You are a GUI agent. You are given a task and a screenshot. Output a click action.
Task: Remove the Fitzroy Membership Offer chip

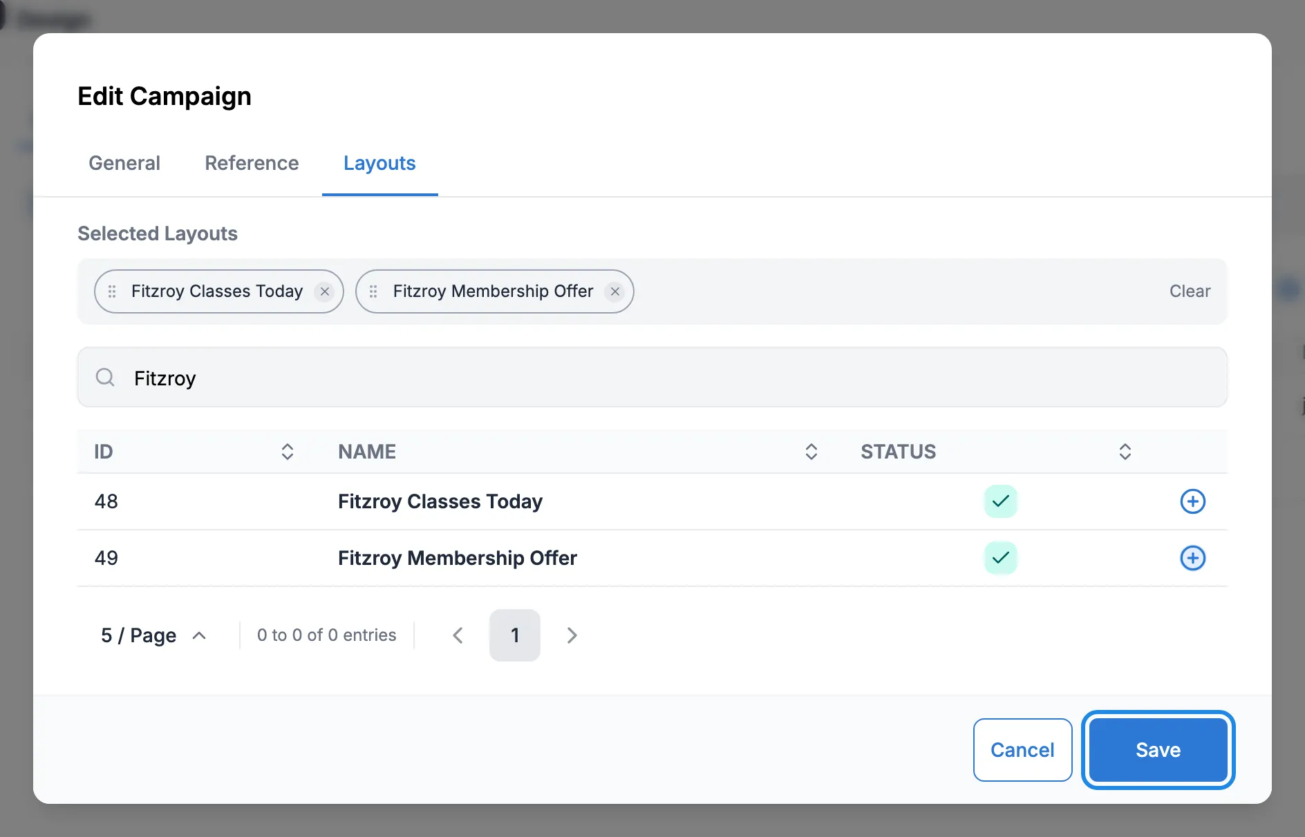point(614,291)
